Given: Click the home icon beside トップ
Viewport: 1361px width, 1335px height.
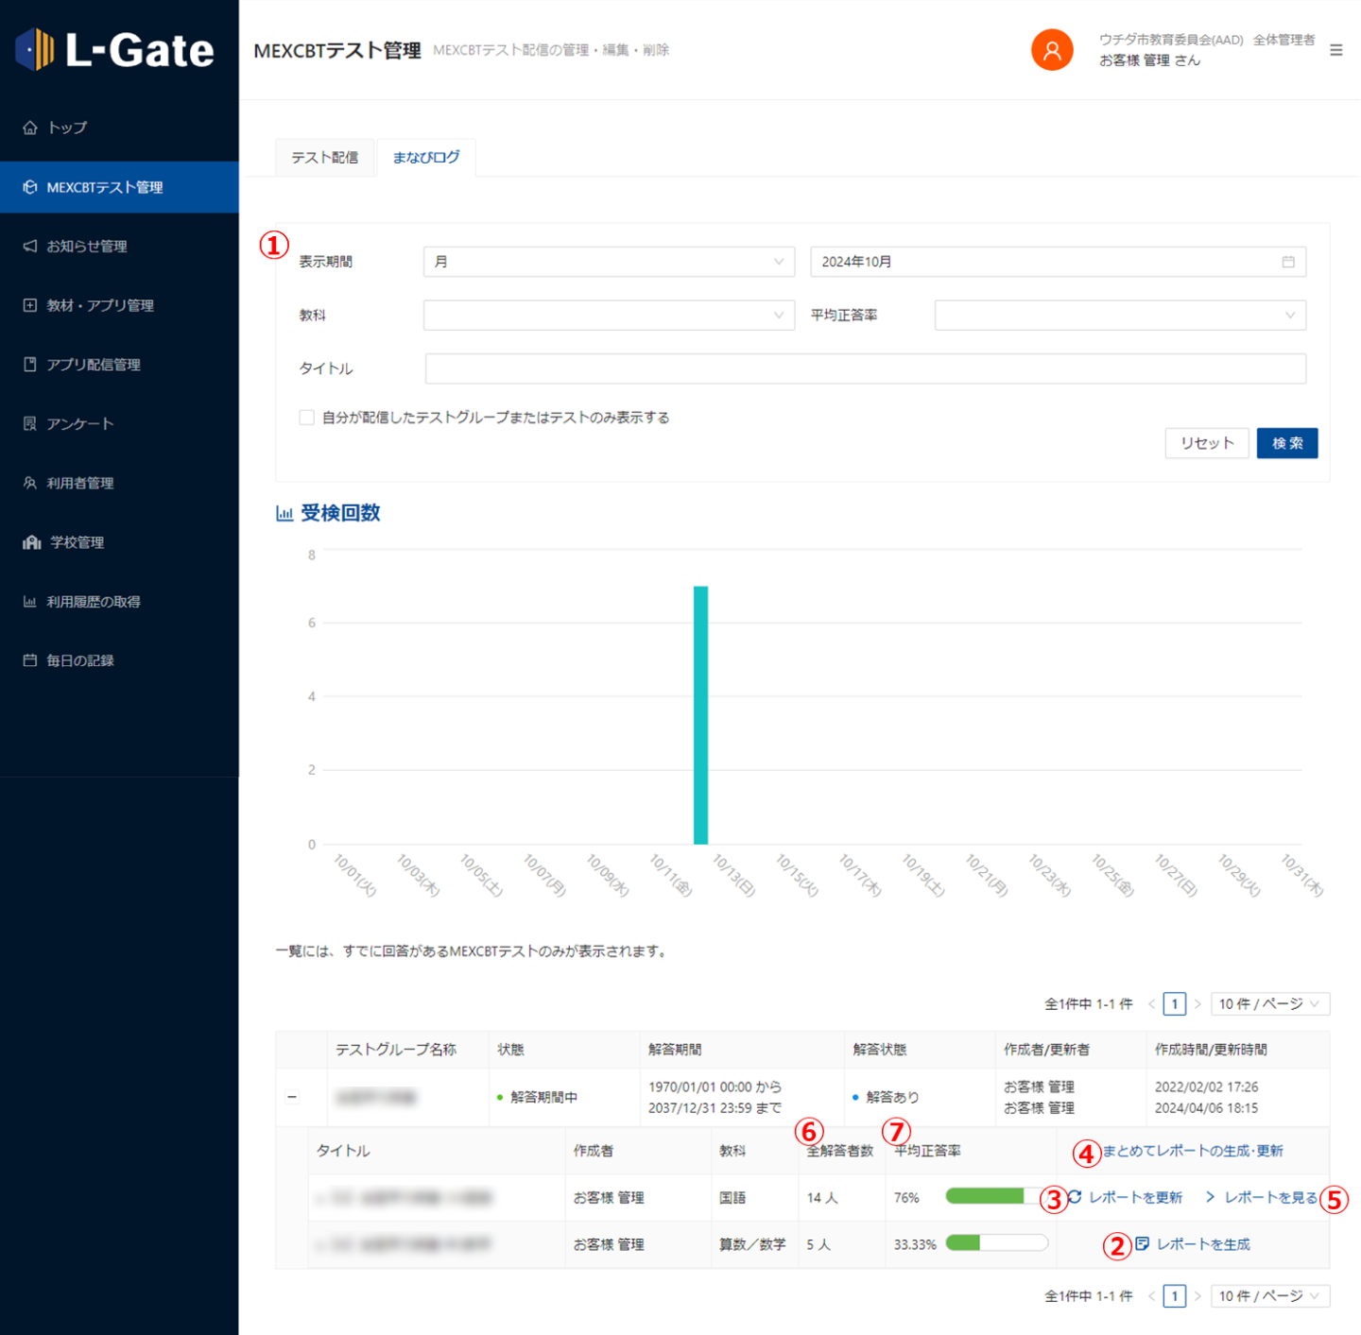Looking at the screenshot, I should 30,128.
